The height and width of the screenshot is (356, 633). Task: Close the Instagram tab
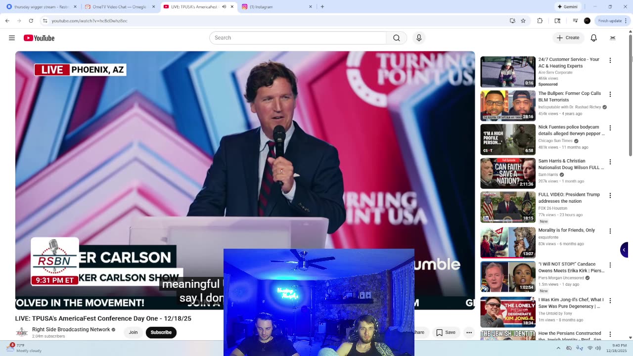(311, 7)
